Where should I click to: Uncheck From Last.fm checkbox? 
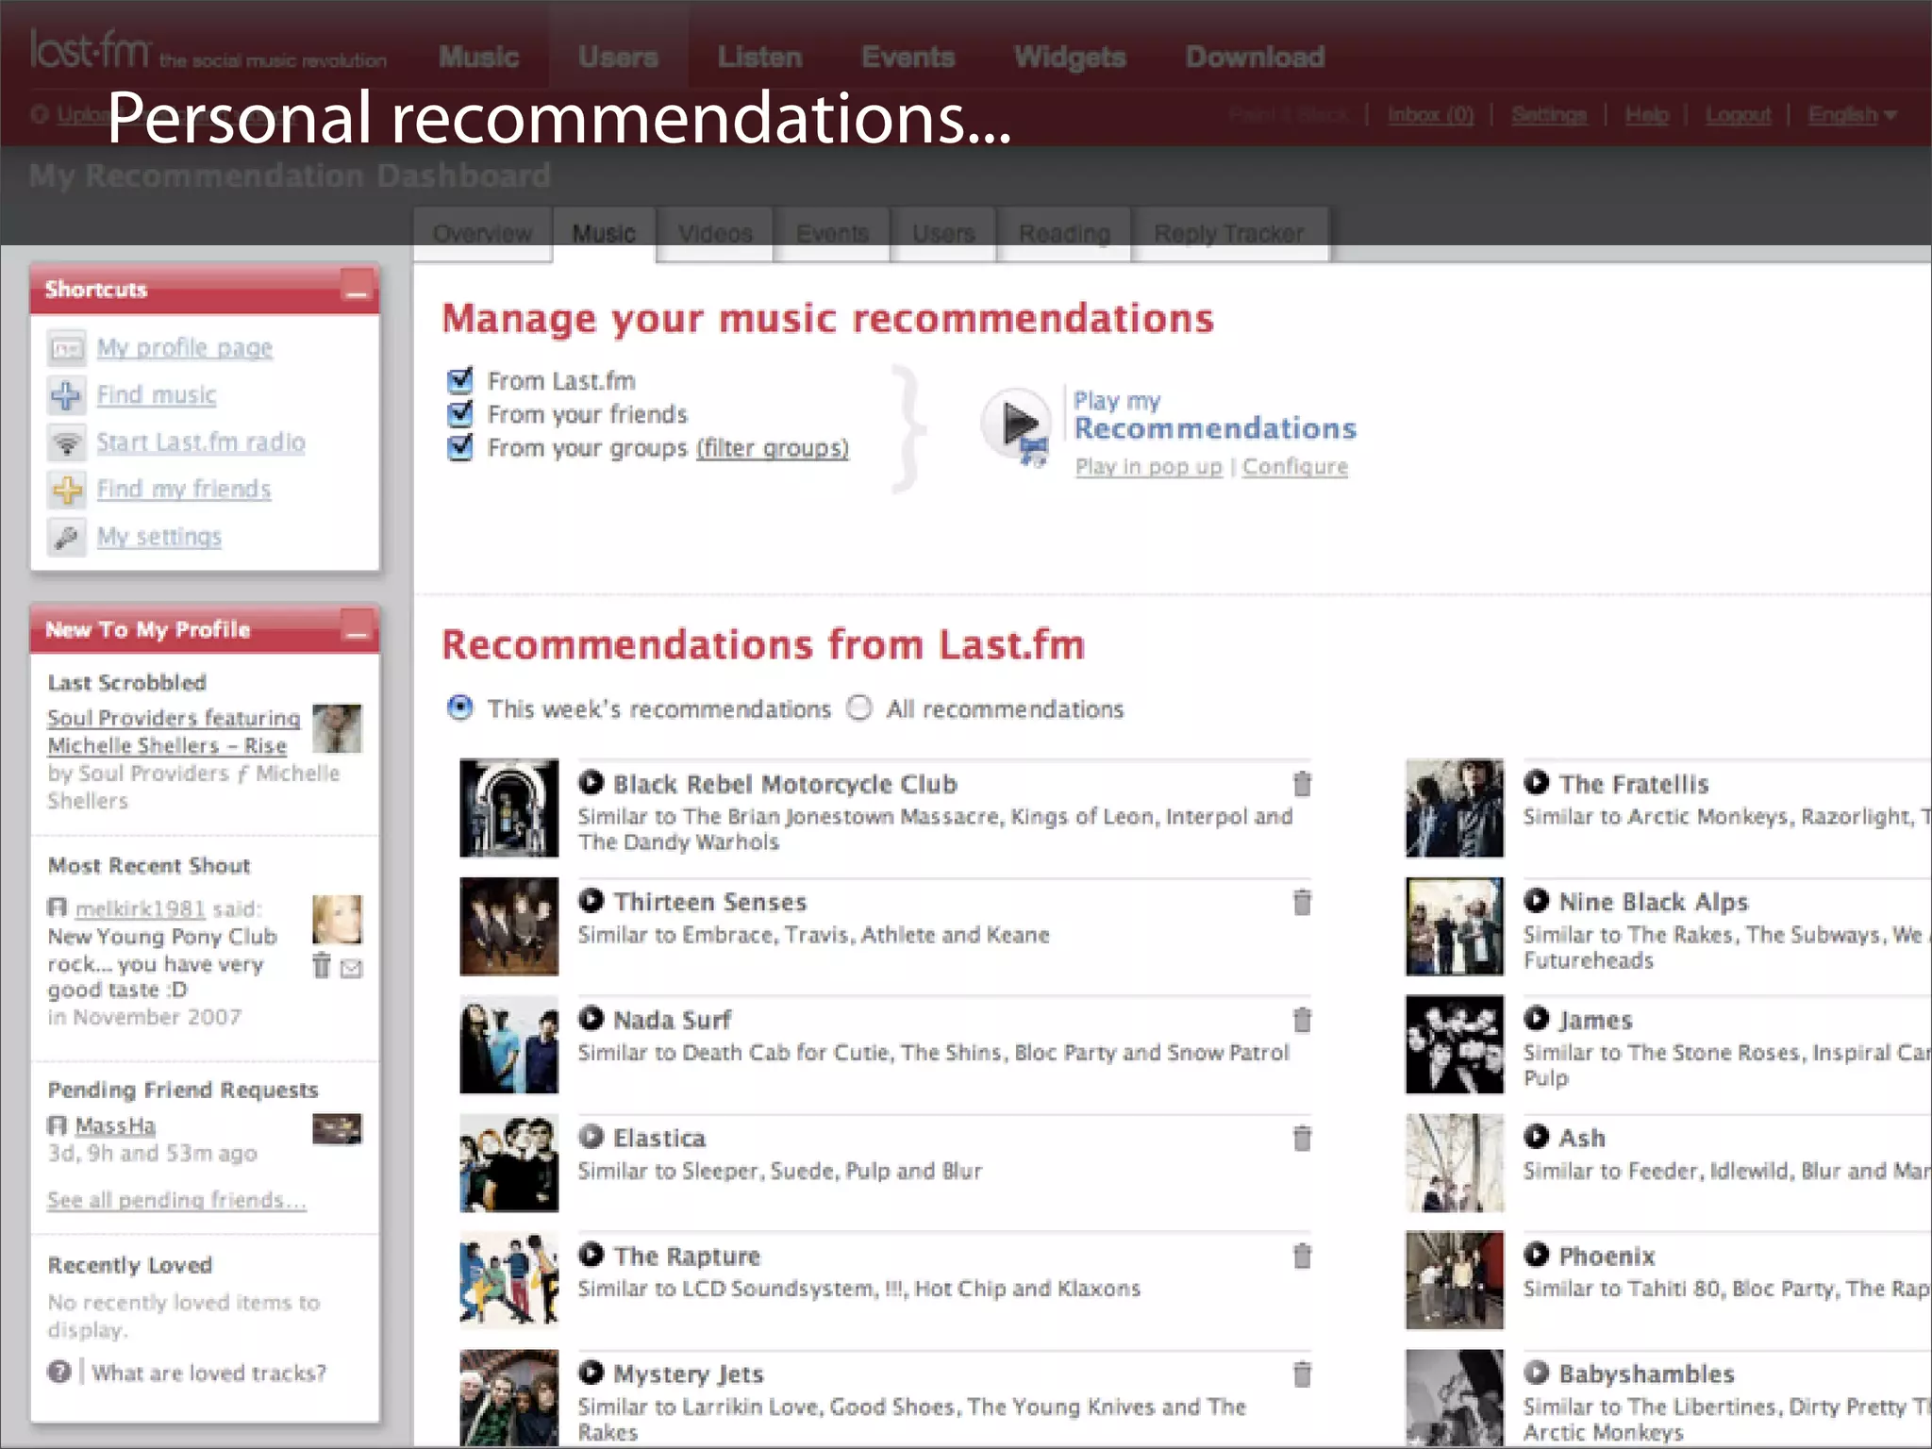[460, 380]
